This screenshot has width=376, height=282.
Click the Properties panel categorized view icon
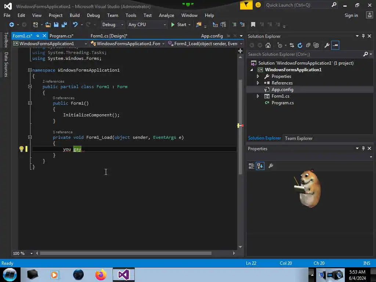(251, 166)
